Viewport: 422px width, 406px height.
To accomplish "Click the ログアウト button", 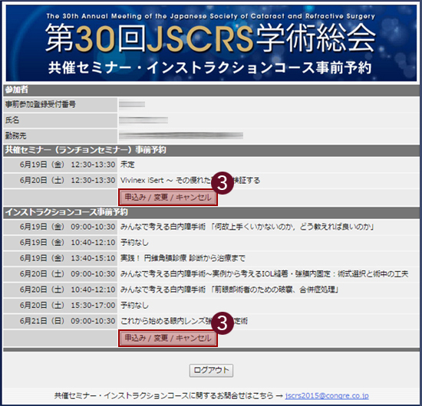I will 211,370.
